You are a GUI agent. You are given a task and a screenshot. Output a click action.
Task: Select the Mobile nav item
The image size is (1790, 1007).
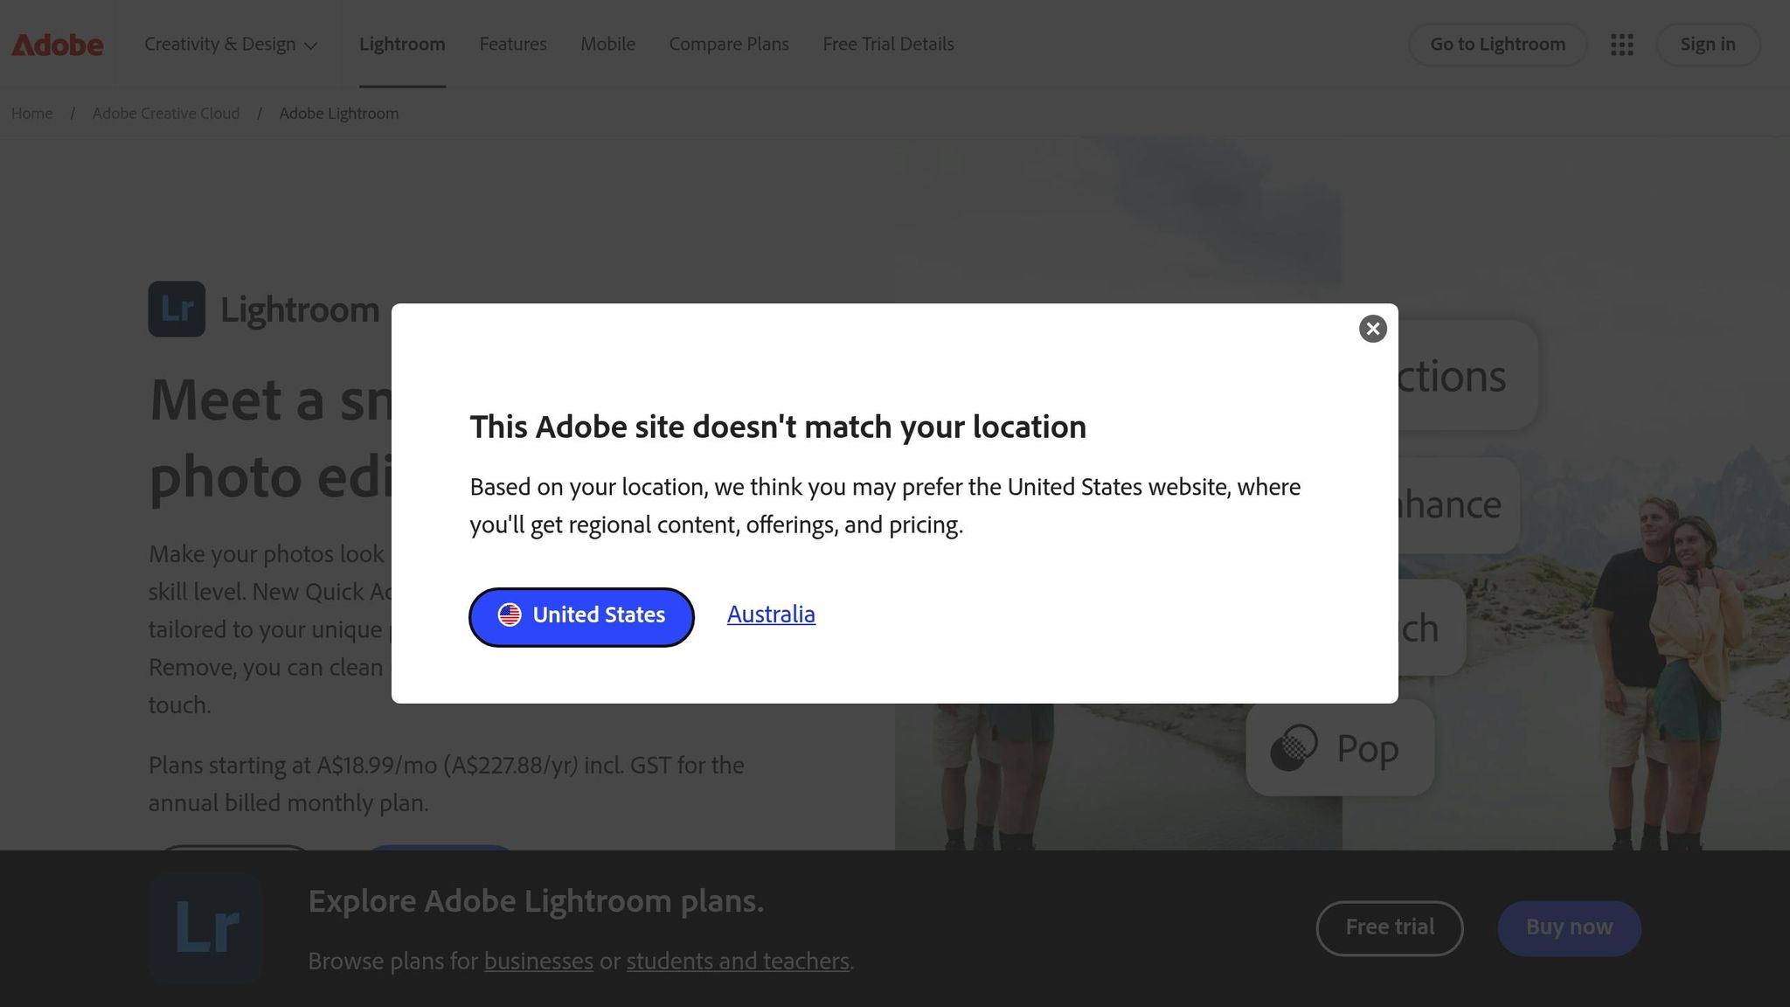click(x=607, y=44)
